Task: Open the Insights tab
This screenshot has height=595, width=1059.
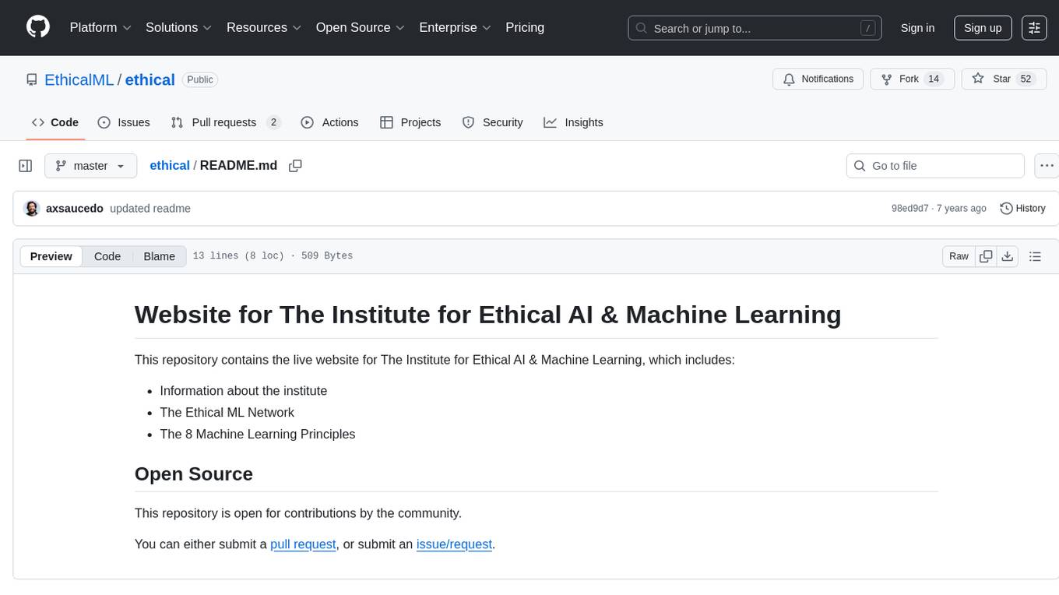Action: coord(573,122)
